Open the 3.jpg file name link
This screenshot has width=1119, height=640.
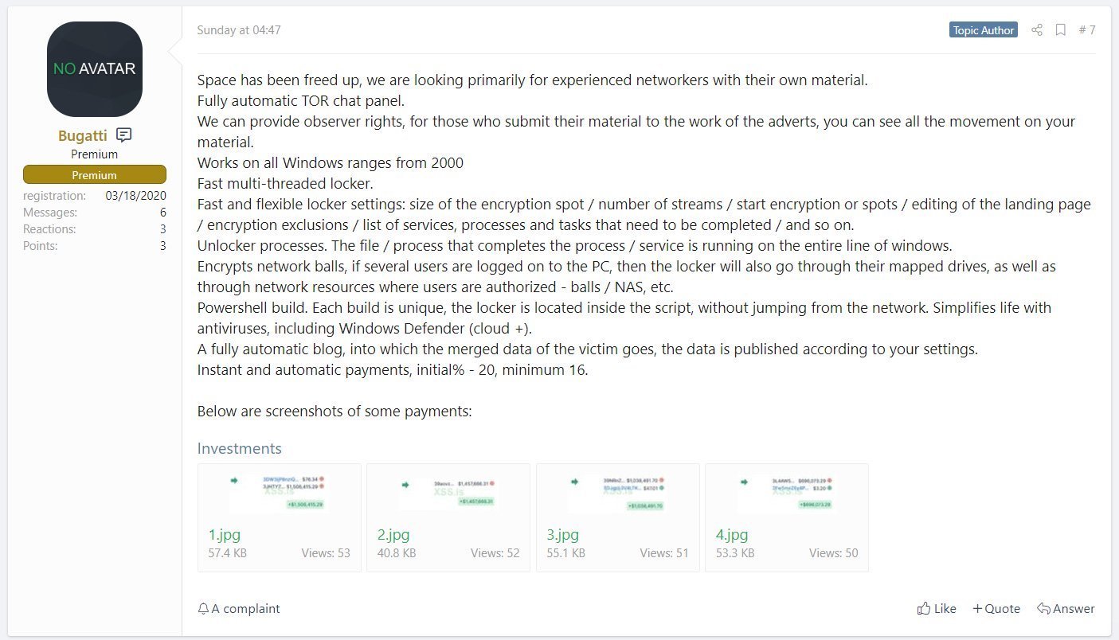563,535
